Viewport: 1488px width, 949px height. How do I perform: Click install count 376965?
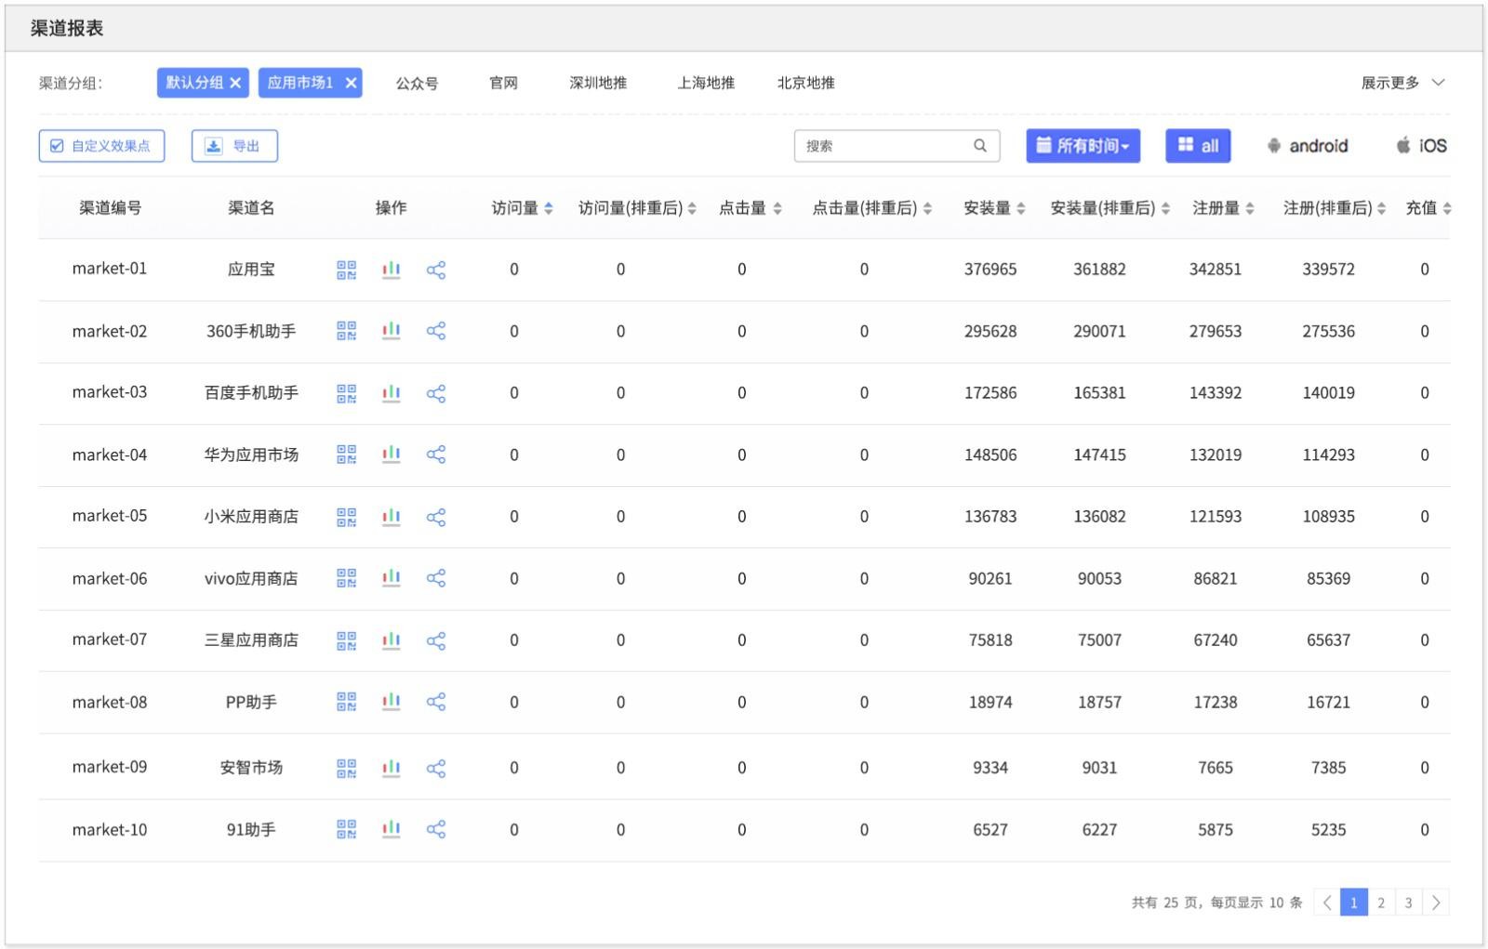point(990,270)
